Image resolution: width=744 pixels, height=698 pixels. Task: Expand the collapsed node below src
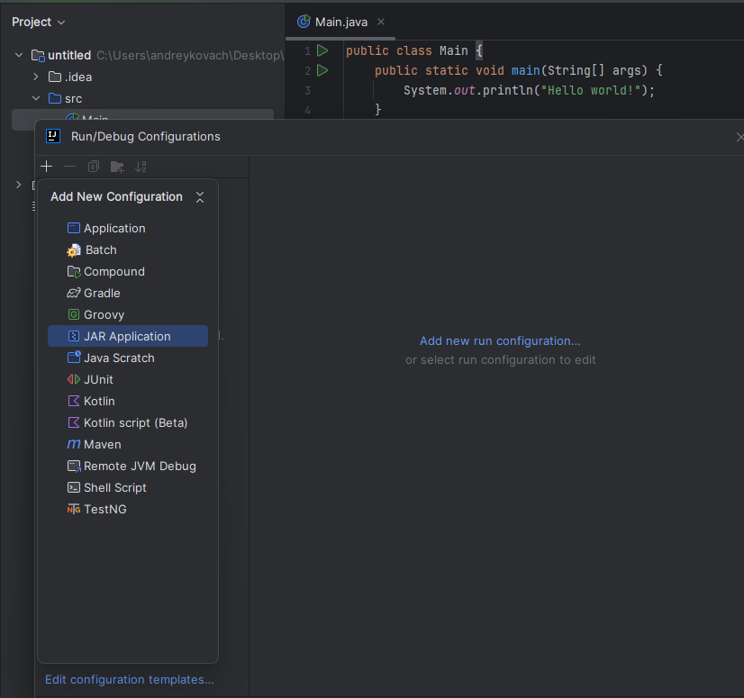19,185
